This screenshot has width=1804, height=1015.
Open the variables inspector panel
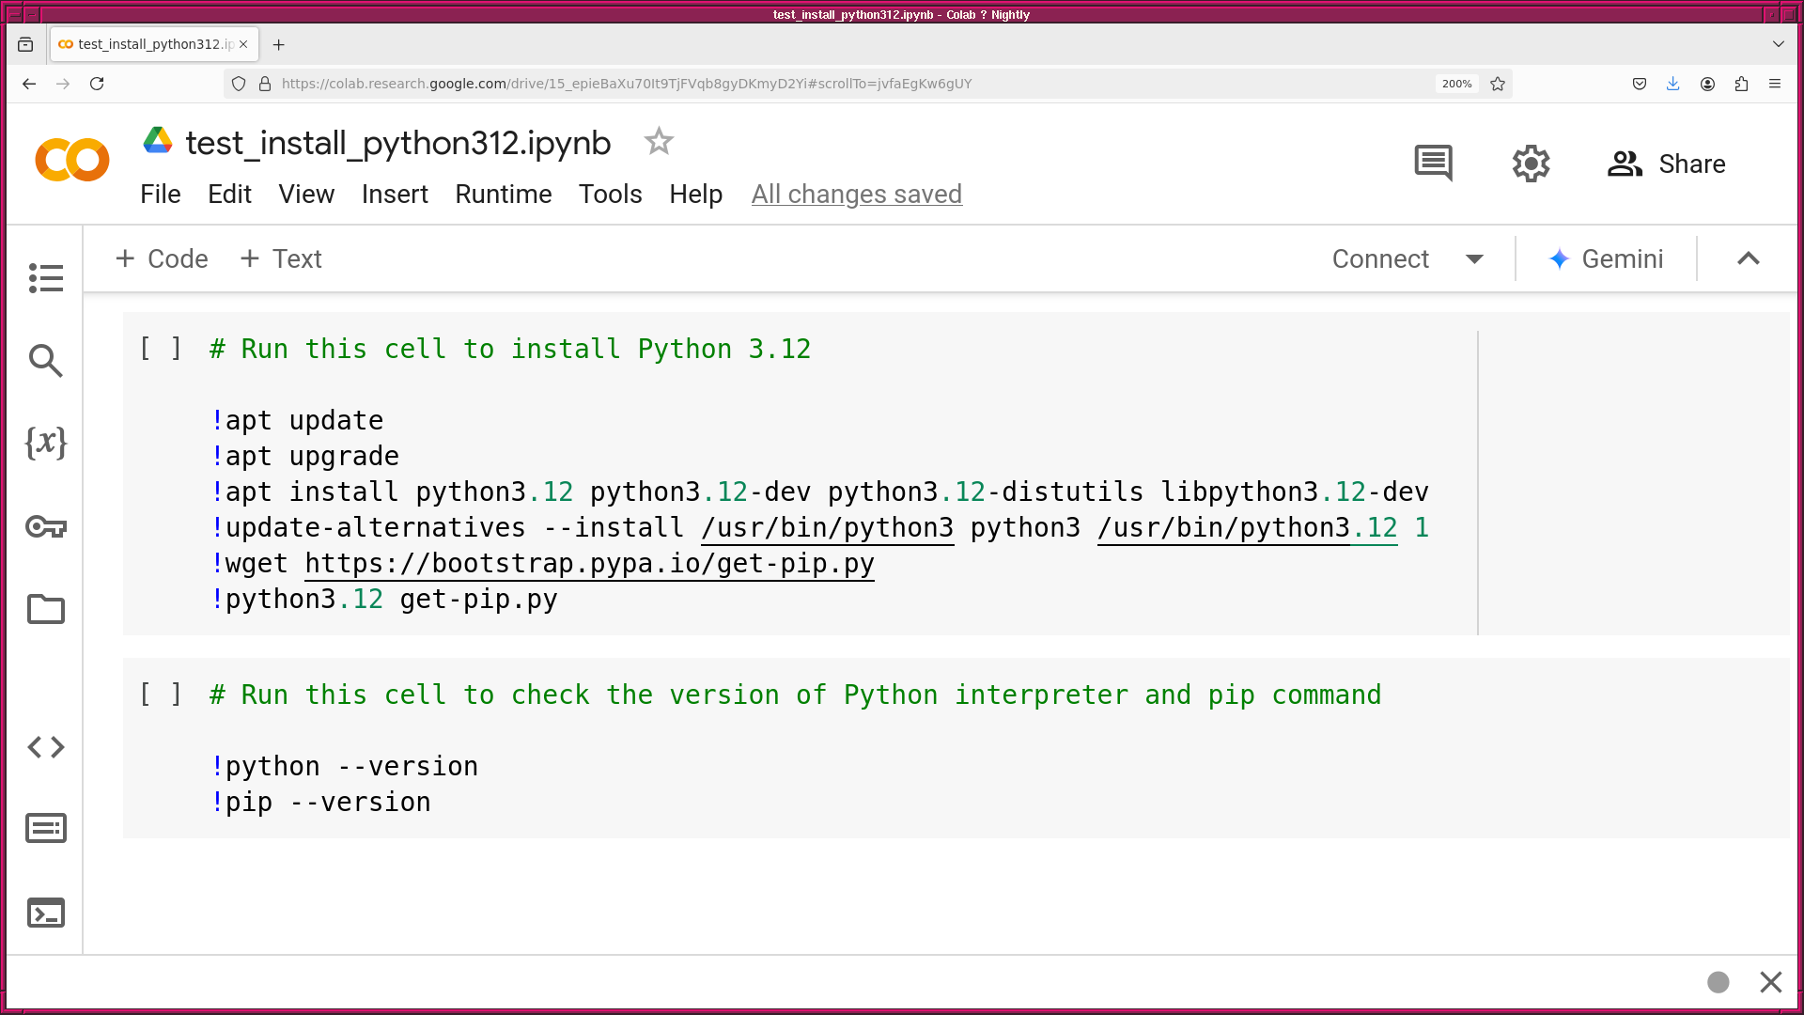click(x=45, y=443)
